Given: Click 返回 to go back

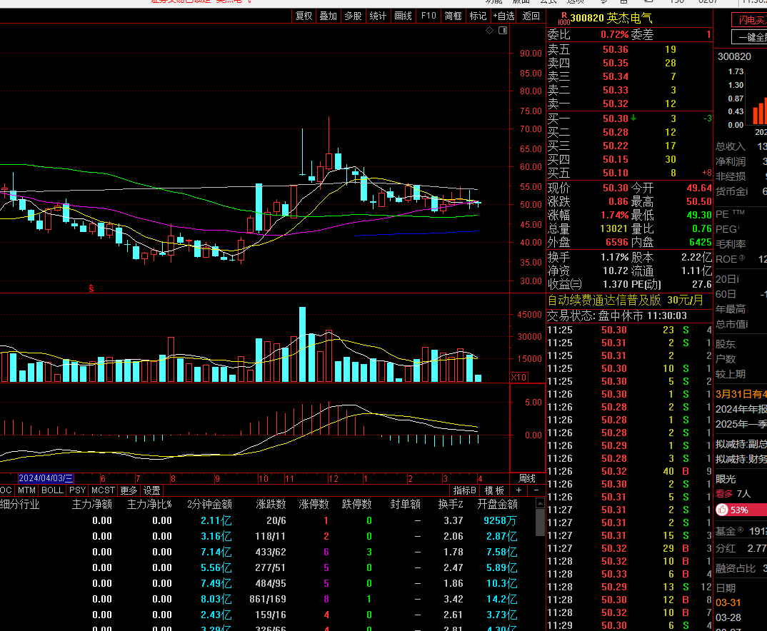Looking at the screenshot, I should click(x=531, y=16).
